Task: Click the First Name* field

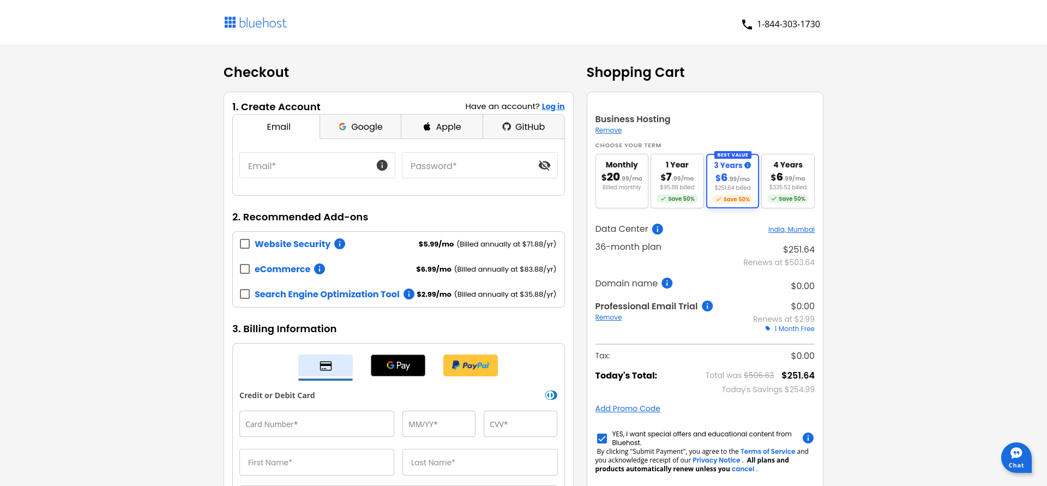Action: tap(317, 462)
